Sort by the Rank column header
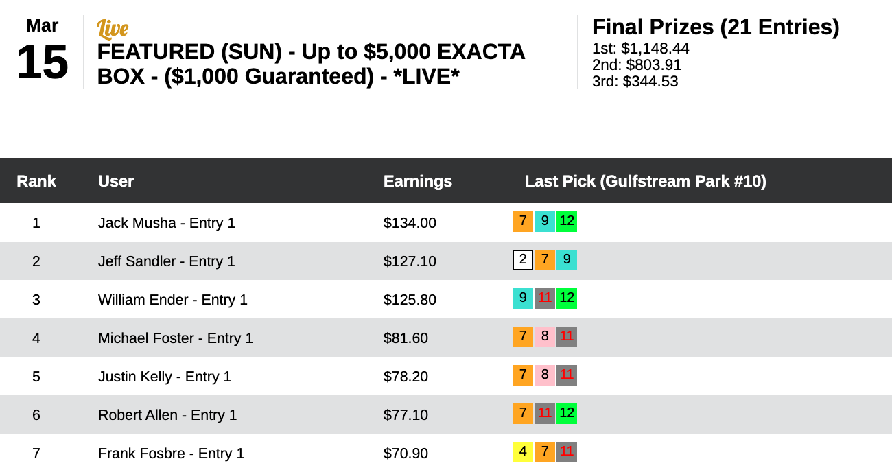This screenshot has height=470, width=892. [x=36, y=181]
